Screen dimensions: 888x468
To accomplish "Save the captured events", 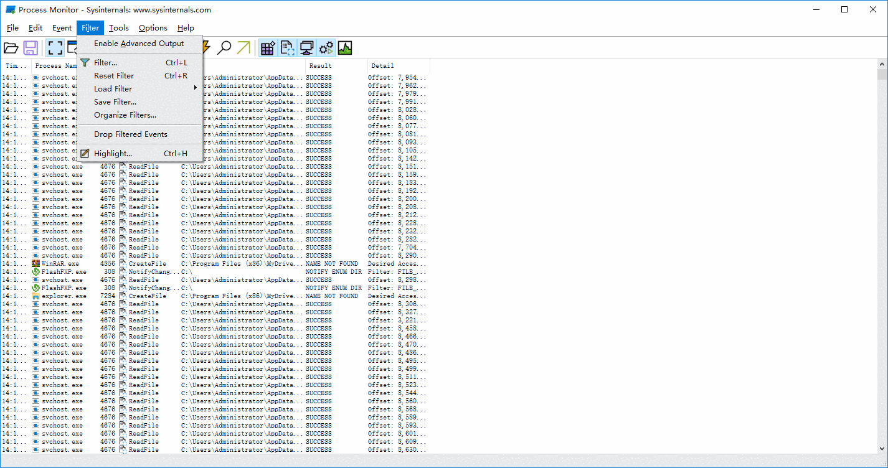I will pyautogui.click(x=31, y=48).
